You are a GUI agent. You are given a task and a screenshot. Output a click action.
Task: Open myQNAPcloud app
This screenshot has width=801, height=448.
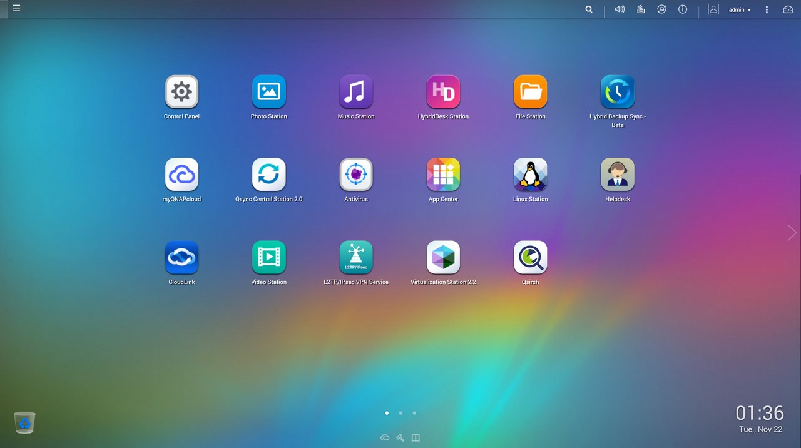pos(181,175)
